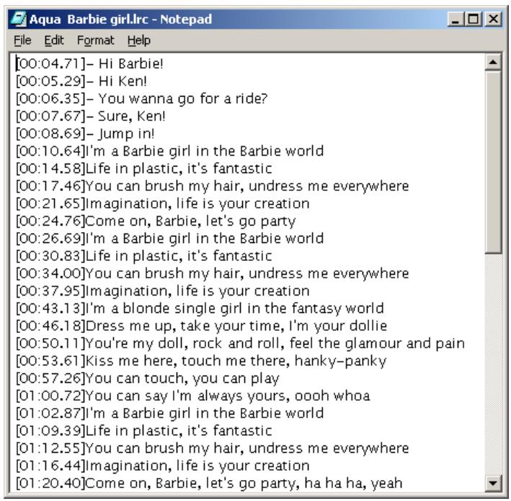The image size is (511, 501).
Task: Place cursor in the [00:50.11] line
Action: click(241, 343)
